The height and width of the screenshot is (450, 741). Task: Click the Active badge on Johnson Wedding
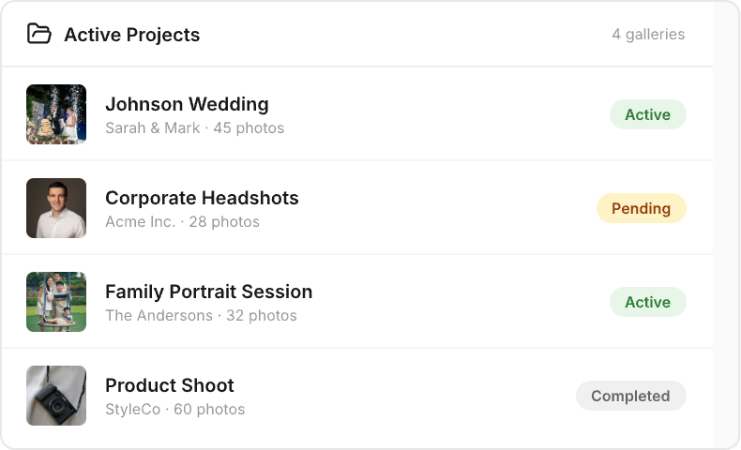coord(647,114)
